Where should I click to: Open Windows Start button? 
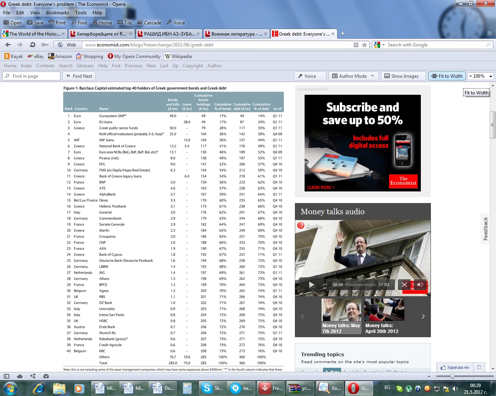[x=10, y=388]
